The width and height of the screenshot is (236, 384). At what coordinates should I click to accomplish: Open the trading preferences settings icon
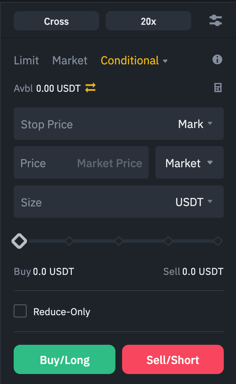[x=215, y=21]
